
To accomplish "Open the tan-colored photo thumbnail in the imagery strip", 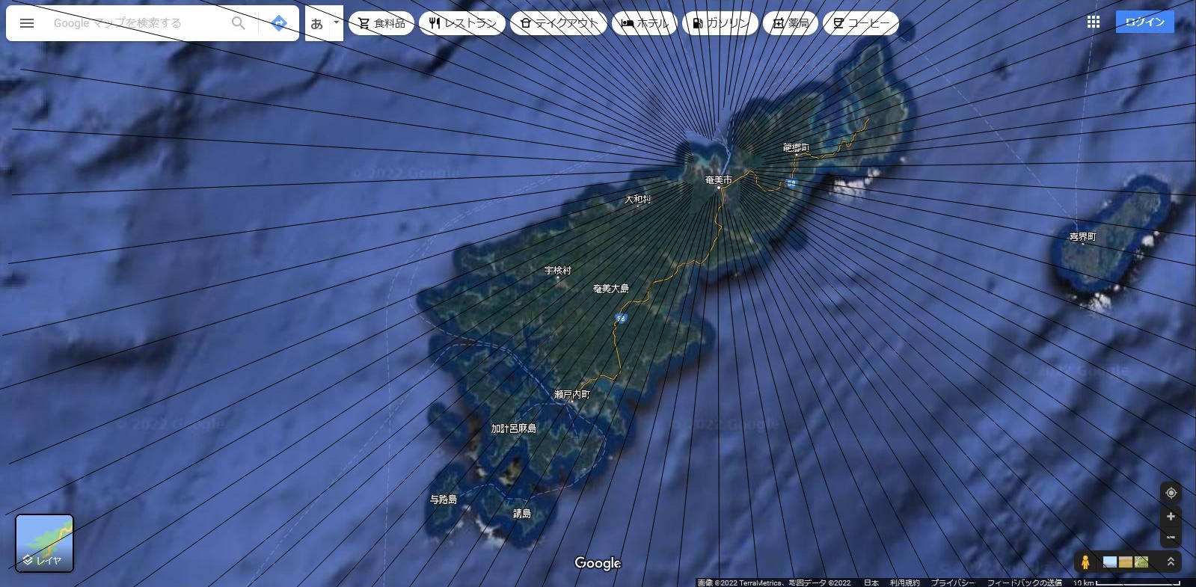I will (x=1126, y=562).
